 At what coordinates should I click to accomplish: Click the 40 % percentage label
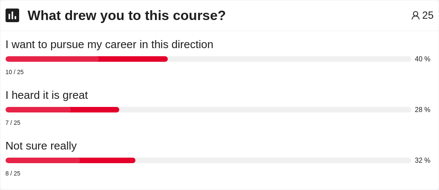422,59
